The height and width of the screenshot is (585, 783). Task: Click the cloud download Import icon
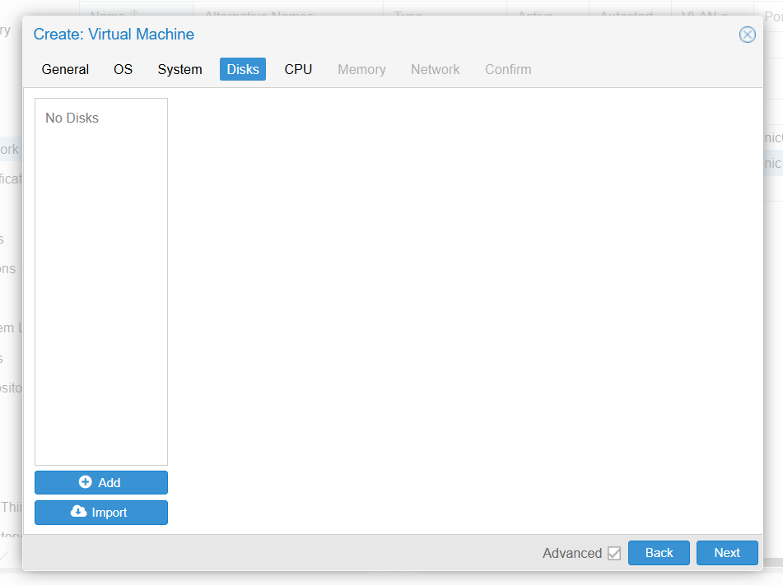tap(78, 512)
